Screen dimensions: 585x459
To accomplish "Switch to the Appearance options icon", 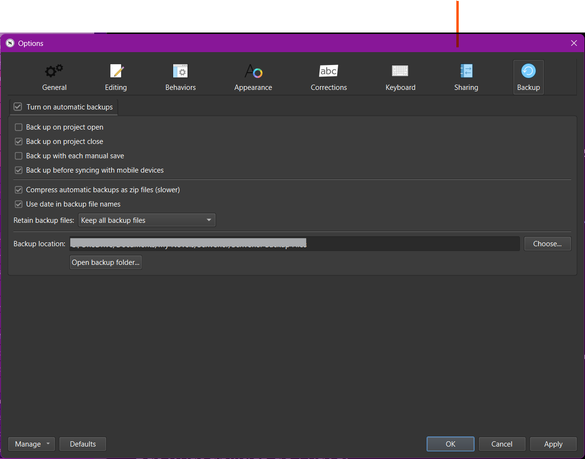I will tap(253, 72).
